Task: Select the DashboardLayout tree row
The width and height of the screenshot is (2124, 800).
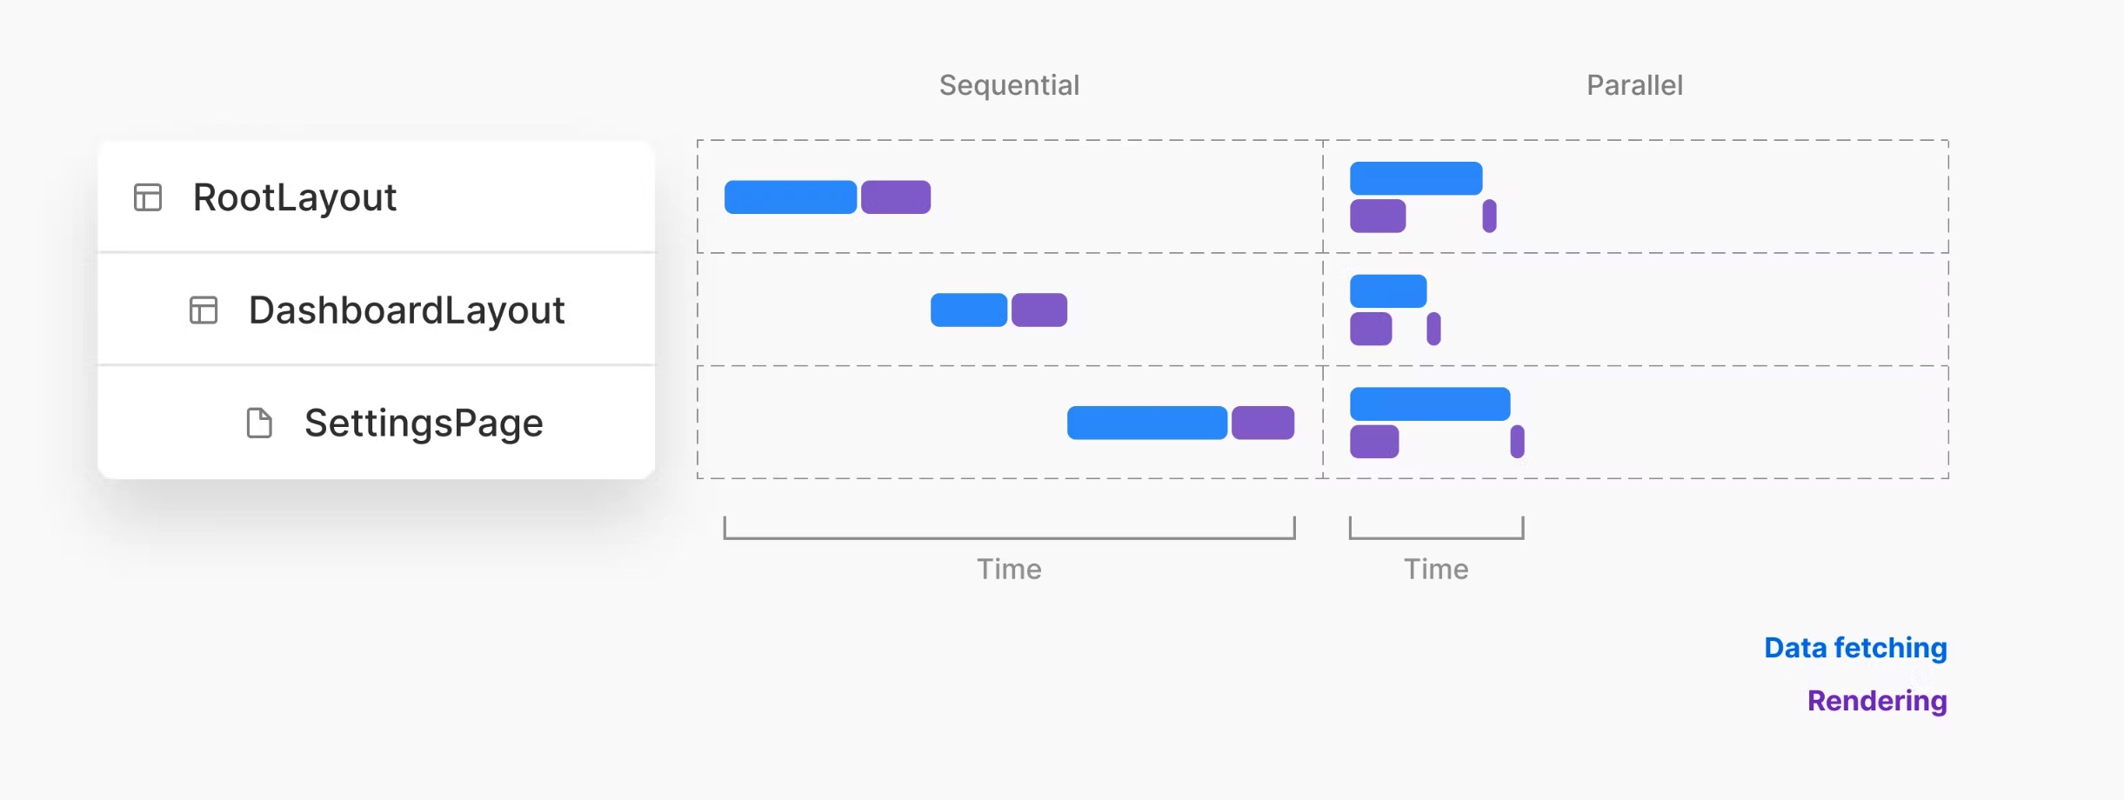Action: point(377,310)
